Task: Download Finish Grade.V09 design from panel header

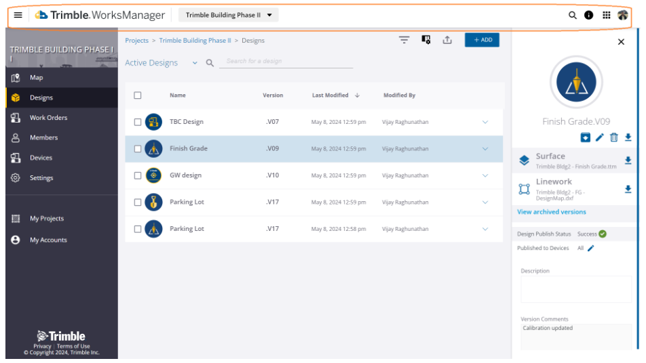Action: [628, 137]
